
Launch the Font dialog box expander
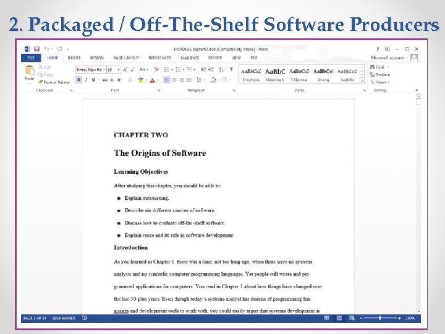point(159,90)
